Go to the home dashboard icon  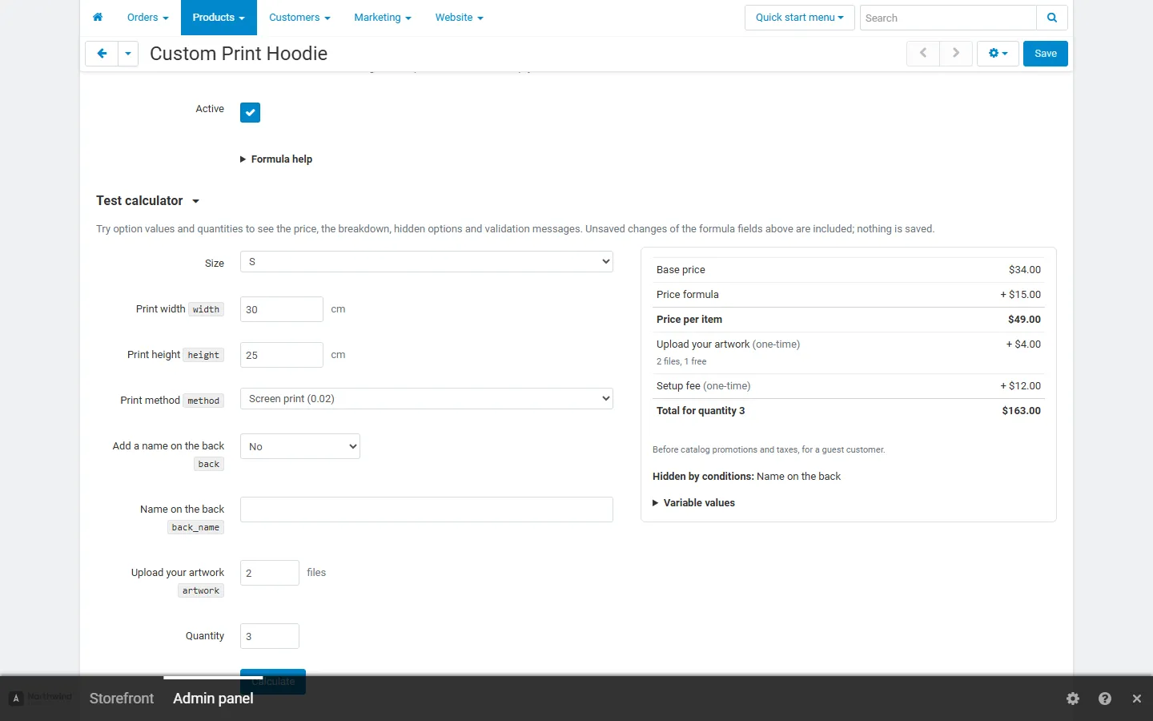point(98,17)
